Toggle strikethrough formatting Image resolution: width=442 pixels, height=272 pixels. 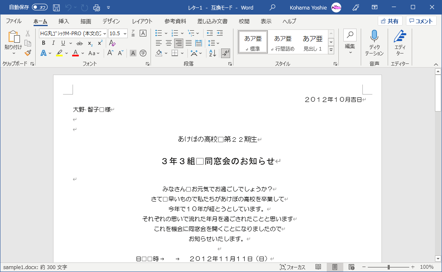(x=80, y=43)
